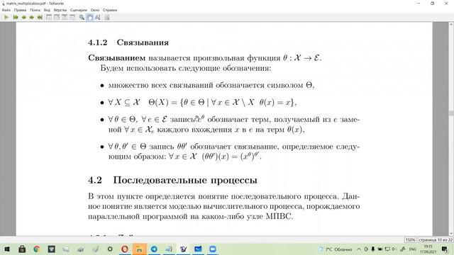Screen dimensions: 454x255
Task: Open the Windows Start menu
Action: (7, 249)
